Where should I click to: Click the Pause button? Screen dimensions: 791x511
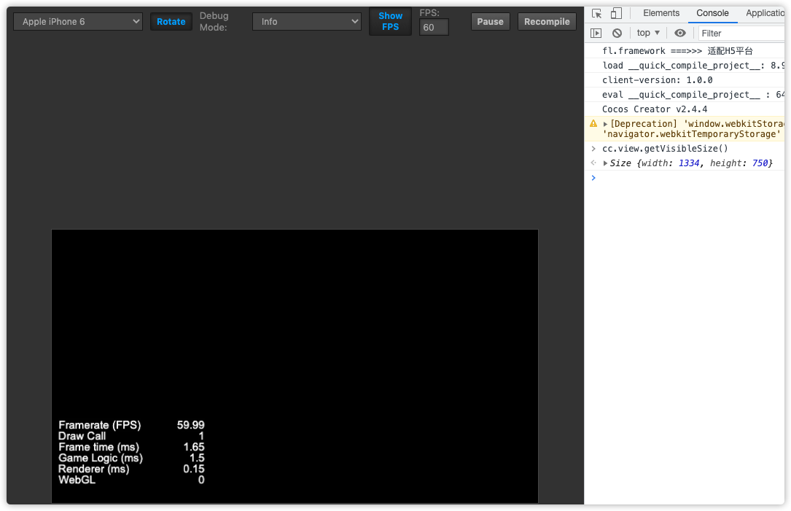pos(491,22)
